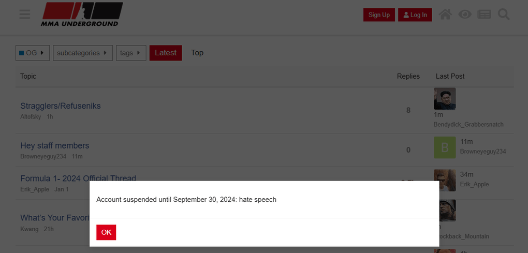Switch to the Top tab

[197, 53]
